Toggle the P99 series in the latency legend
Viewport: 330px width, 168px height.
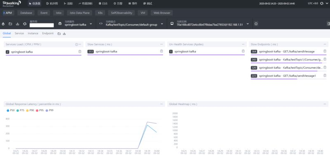(49, 110)
